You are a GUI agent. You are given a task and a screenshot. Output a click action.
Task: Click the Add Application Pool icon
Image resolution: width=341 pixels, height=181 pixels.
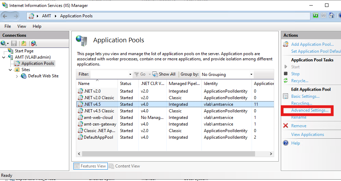coord(286,44)
